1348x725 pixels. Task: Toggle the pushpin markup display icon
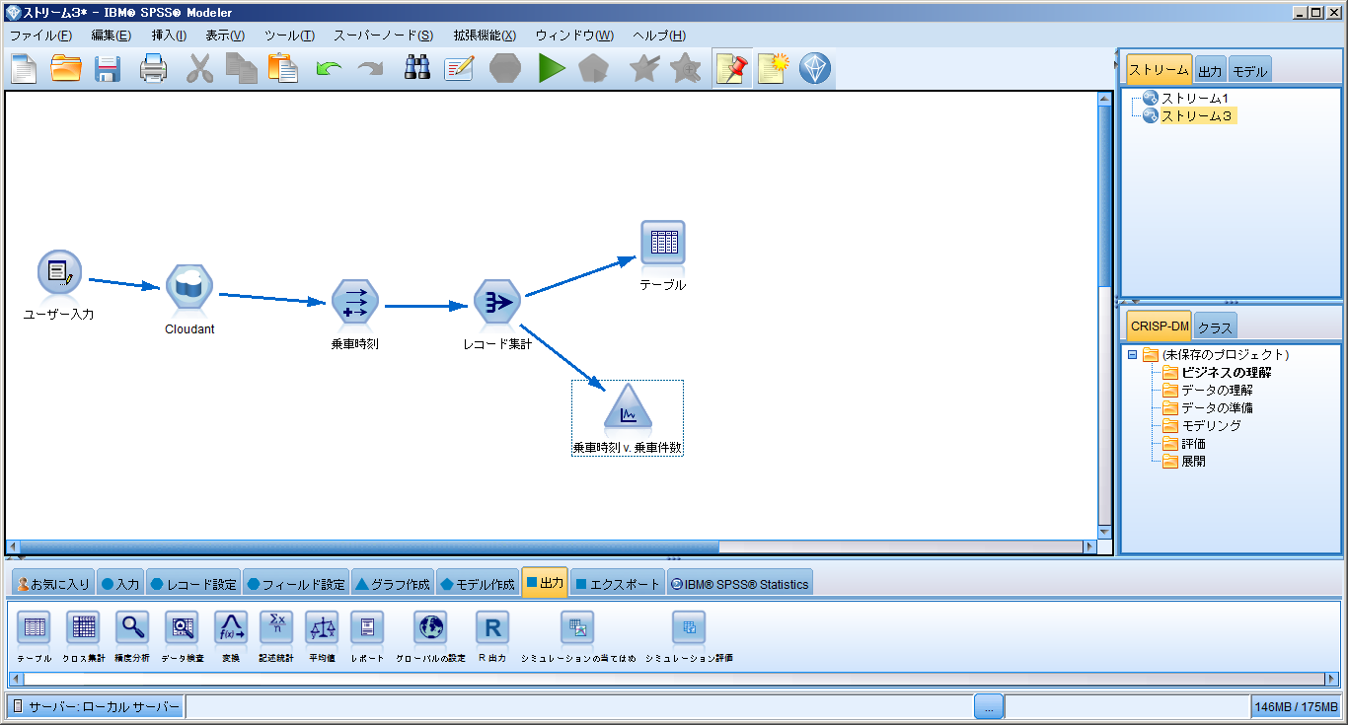(x=732, y=69)
